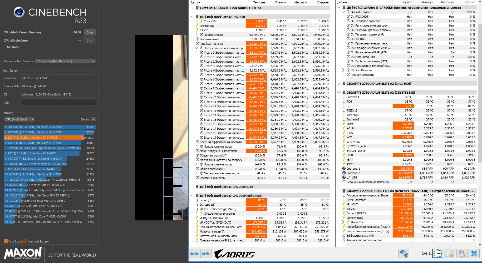Stop the running Cinebench multi core test

[x=90, y=32]
